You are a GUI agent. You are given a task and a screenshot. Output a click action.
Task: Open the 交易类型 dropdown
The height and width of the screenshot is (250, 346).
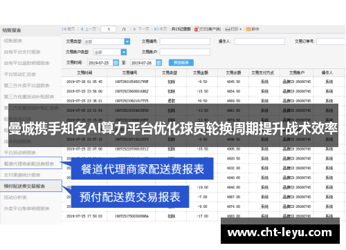click(127, 41)
